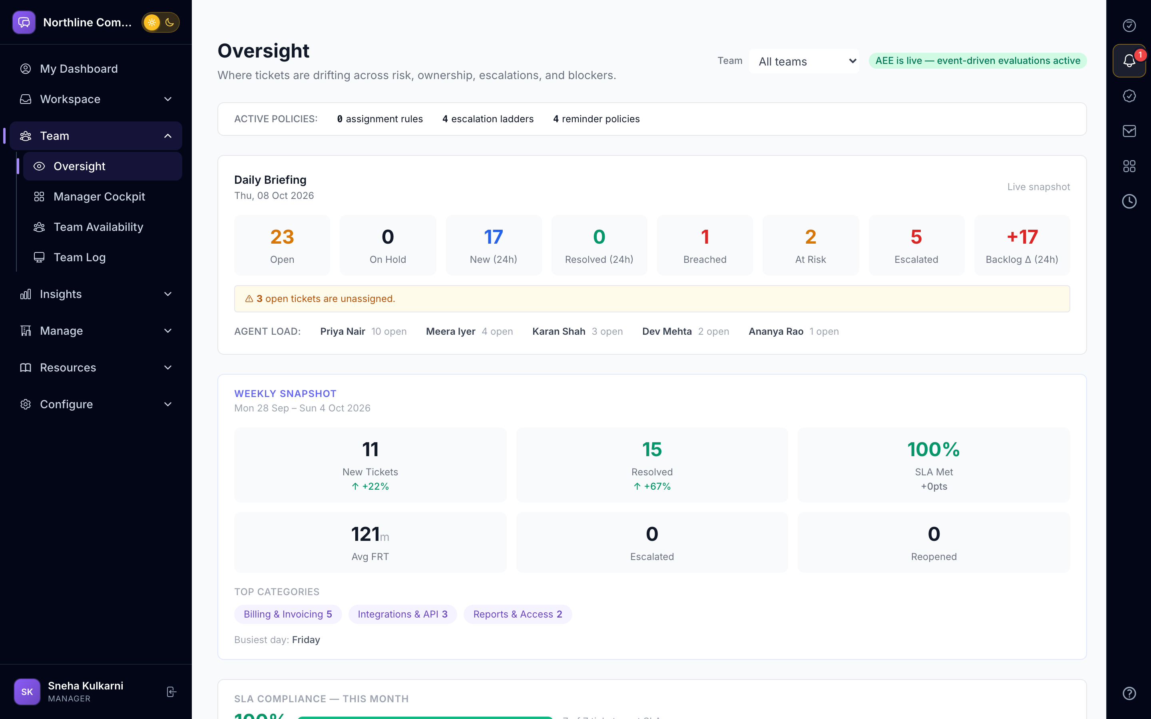Viewport: 1151px width, 719px height.
Task: Open the help question mark icon
Action: tap(1129, 693)
